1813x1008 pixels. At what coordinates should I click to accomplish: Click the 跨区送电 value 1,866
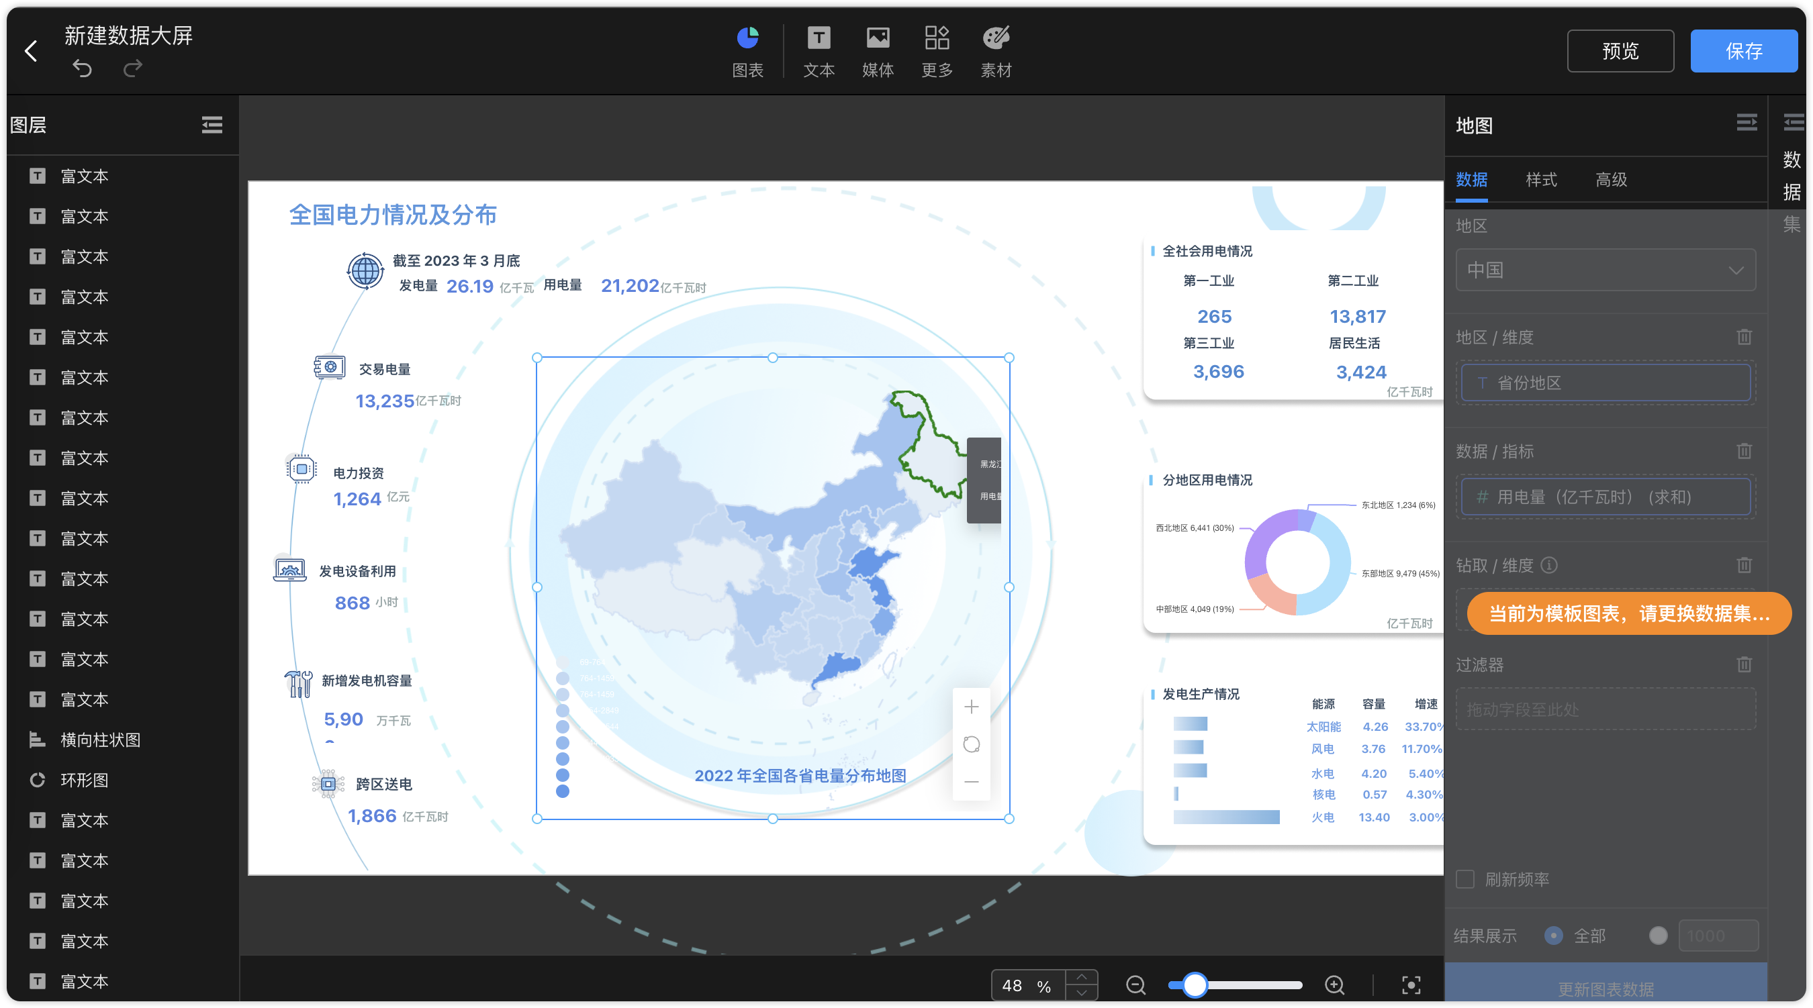tap(371, 815)
